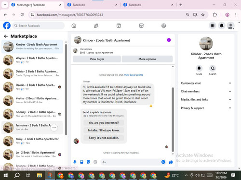Open the Daisia 2 Beds 1 Baths conversation
Image resolution: width=241 pixels, height=180 pixels.
point(32,73)
